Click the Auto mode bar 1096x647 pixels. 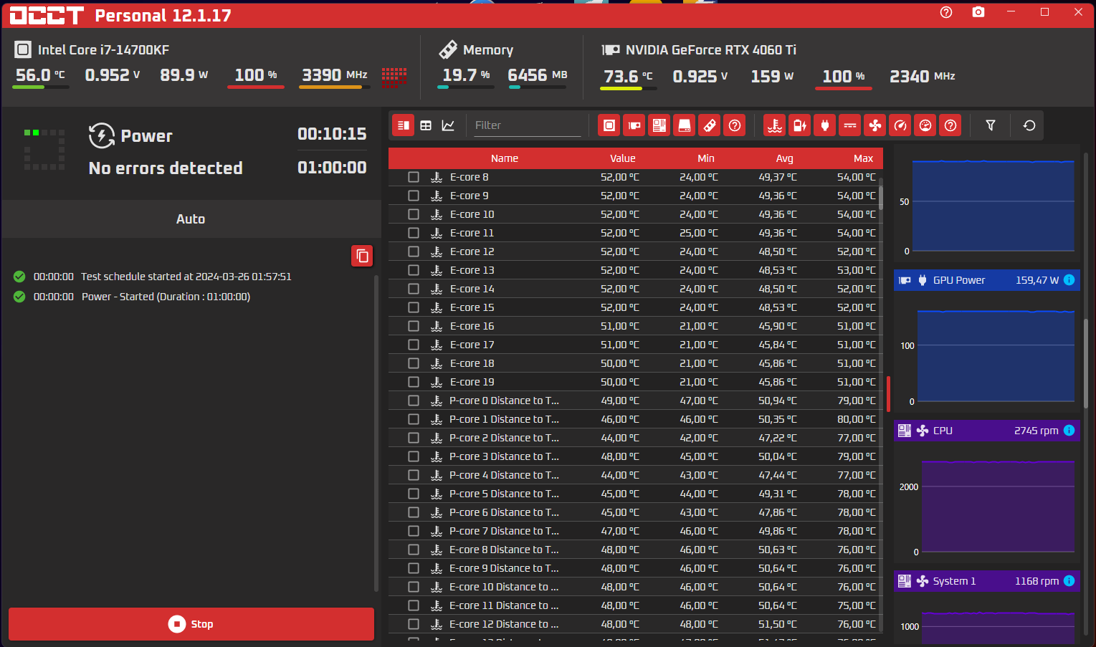tap(191, 219)
